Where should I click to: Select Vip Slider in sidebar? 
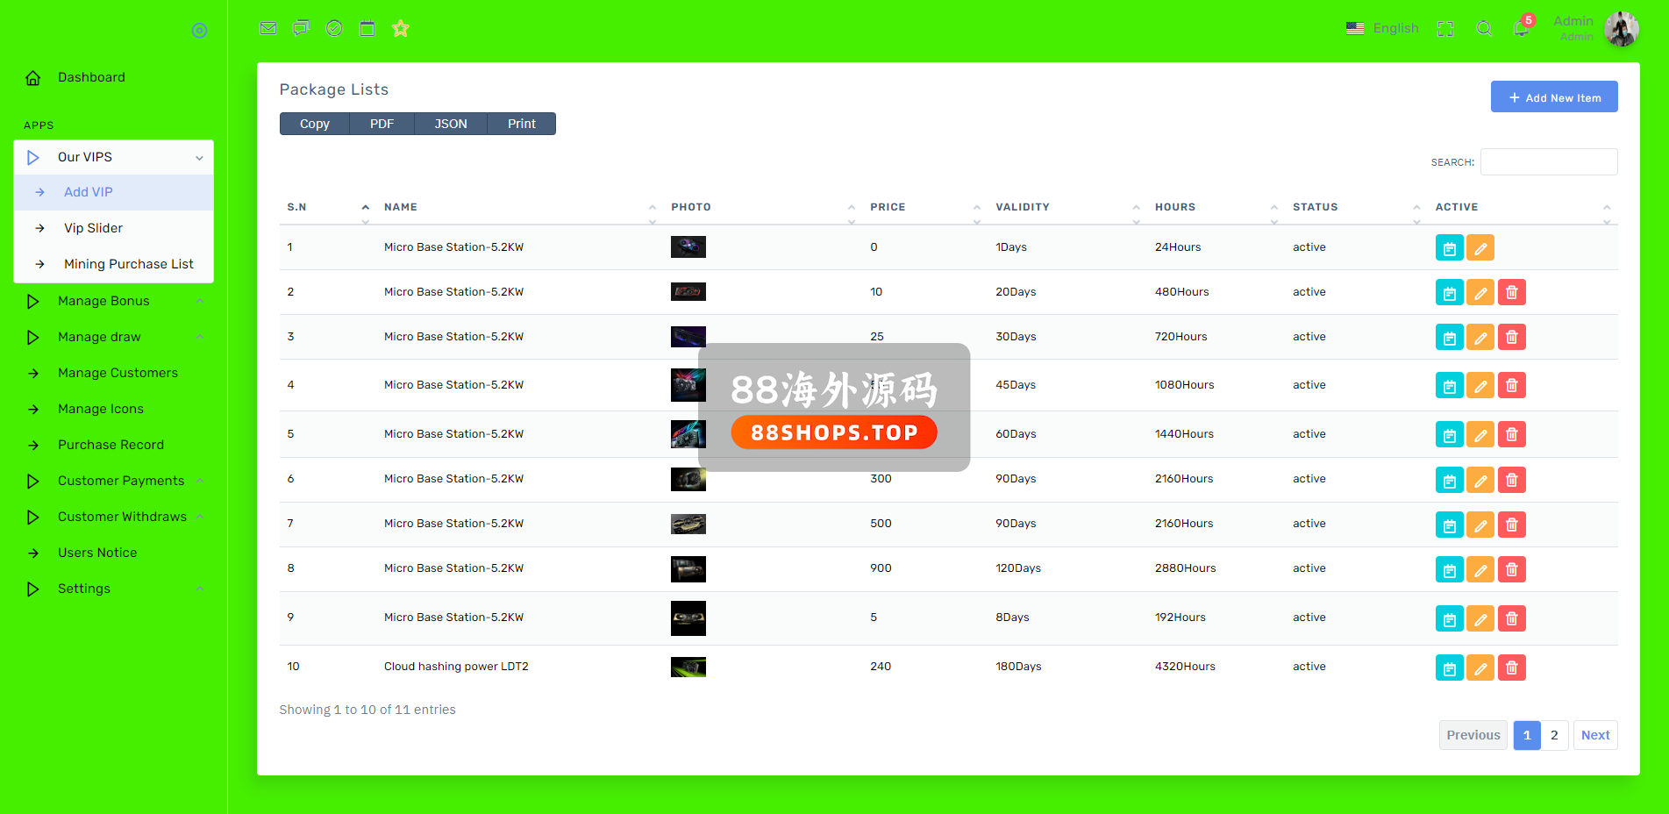93,228
